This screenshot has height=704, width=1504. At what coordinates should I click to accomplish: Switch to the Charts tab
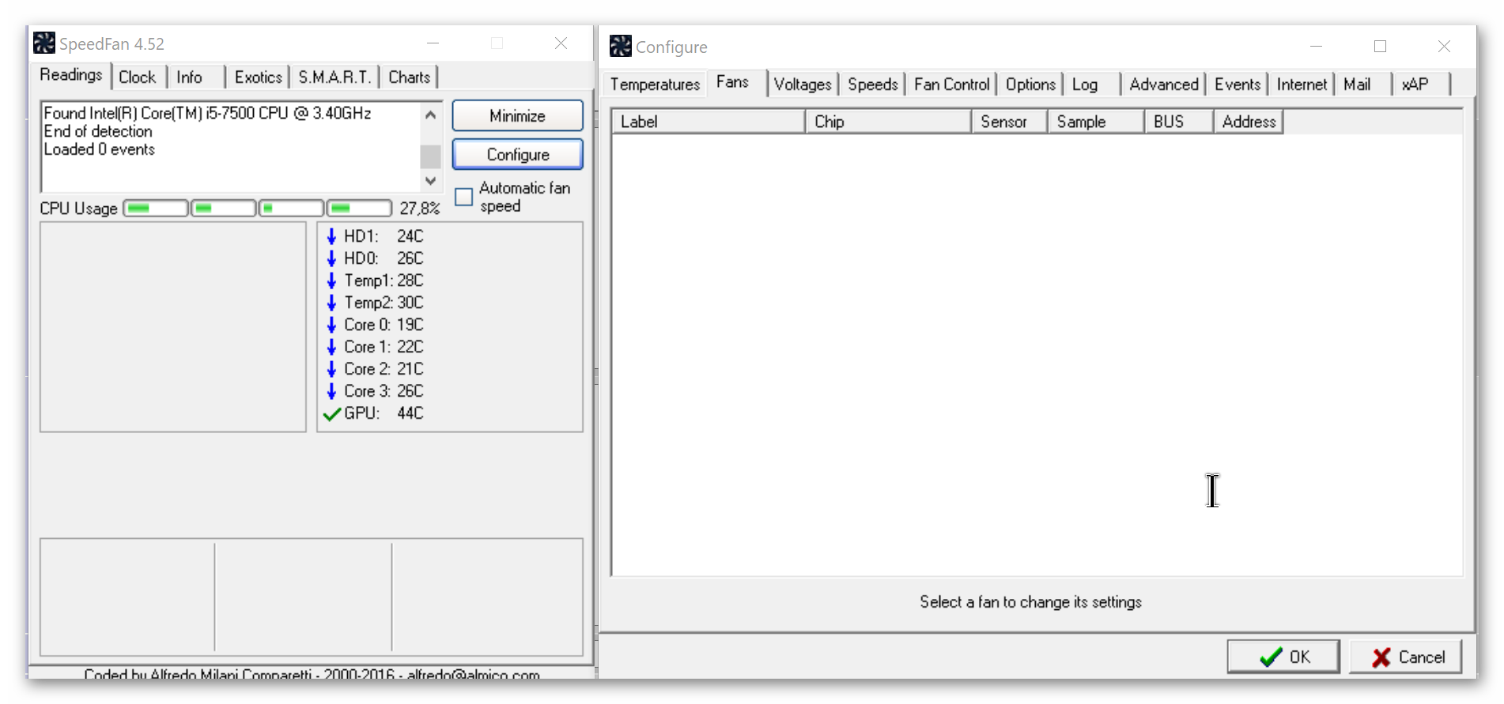coord(410,77)
